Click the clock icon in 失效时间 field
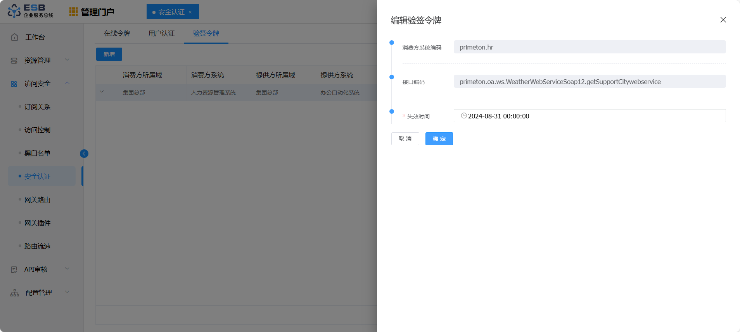Screen dimensions: 740x332 [x=463, y=116]
